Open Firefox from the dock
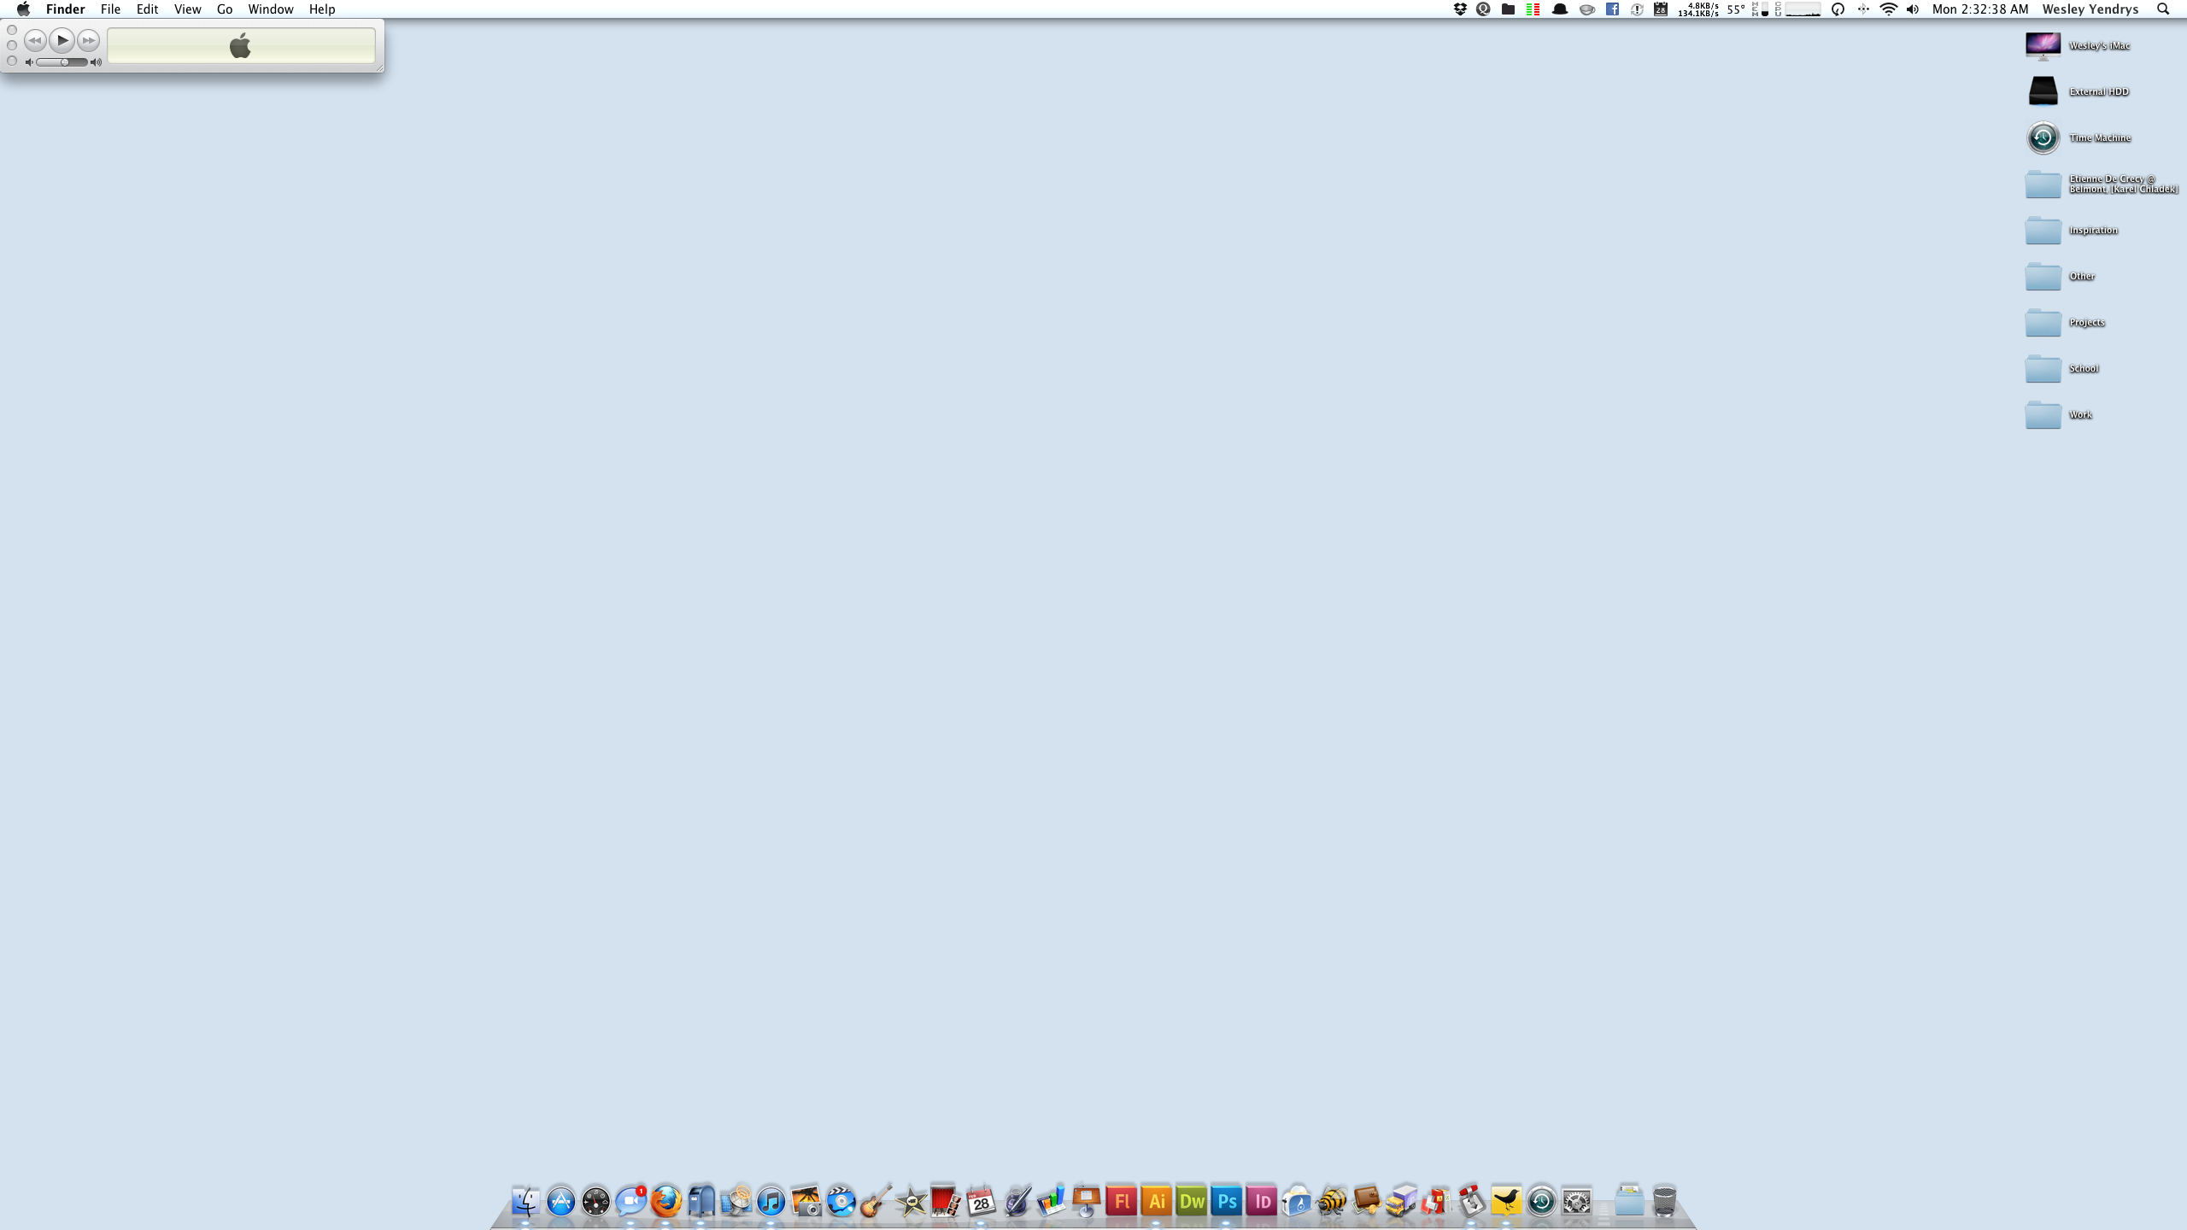 [665, 1202]
